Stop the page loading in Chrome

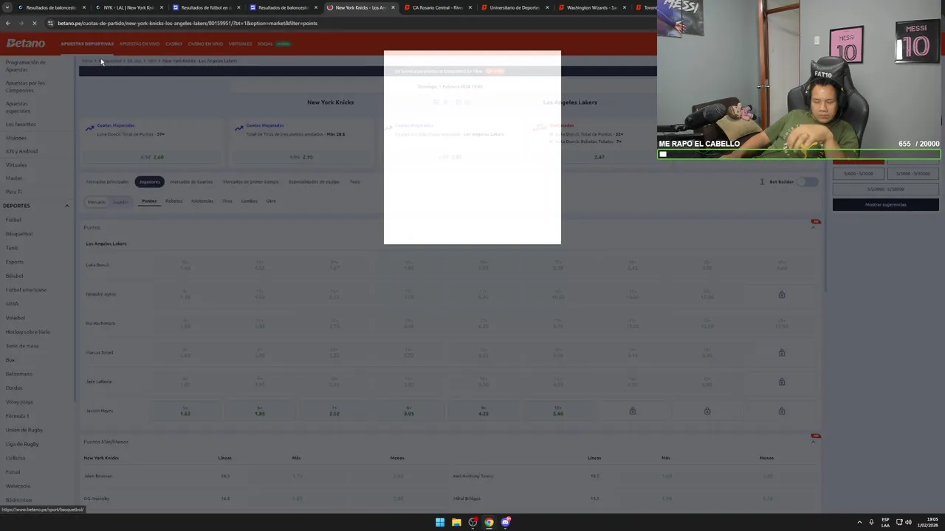(35, 23)
